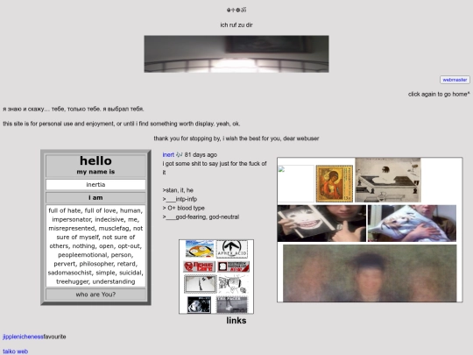Image resolution: width=473 pixels, height=355 pixels.
Task: Open the sepia room illustration image
Action: point(388,180)
